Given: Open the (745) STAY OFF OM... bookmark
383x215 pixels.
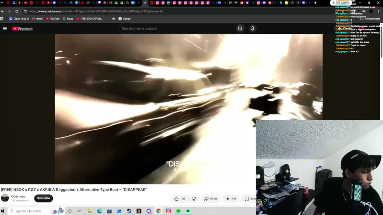Looking at the screenshot, I should pos(90,19).
